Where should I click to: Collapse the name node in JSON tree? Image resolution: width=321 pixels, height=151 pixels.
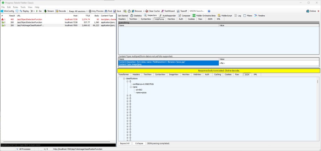coord(131,87)
